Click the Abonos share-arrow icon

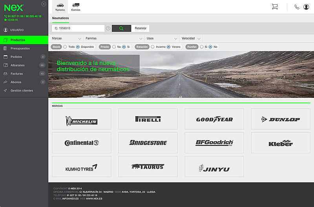pyautogui.click(x=5, y=82)
